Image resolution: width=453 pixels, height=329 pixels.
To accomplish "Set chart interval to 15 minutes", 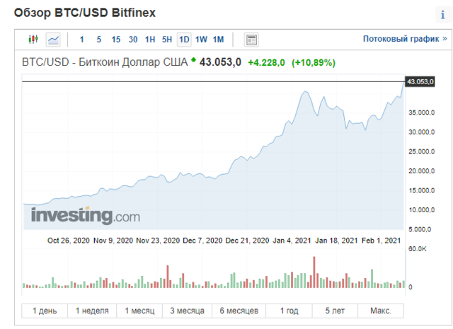I will click(116, 40).
